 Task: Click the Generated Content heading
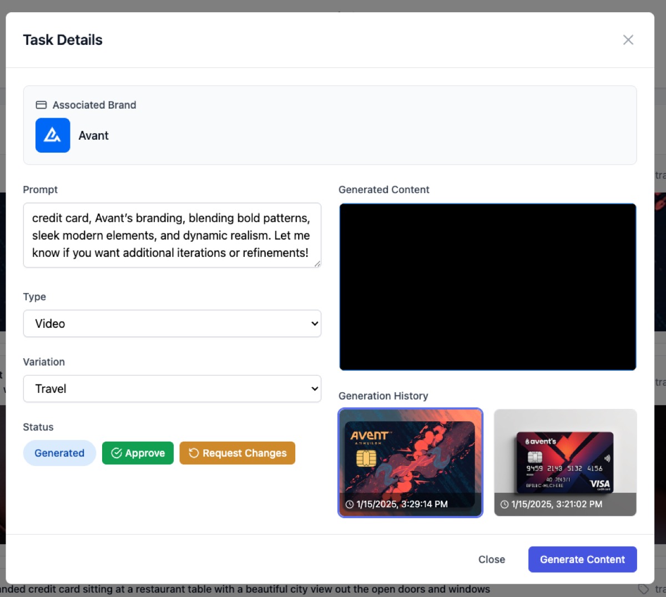coord(384,190)
